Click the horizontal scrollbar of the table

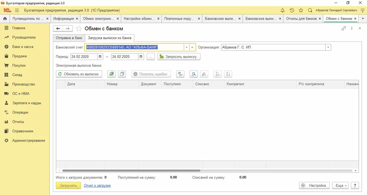pyautogui.click(x=132, y=171)
